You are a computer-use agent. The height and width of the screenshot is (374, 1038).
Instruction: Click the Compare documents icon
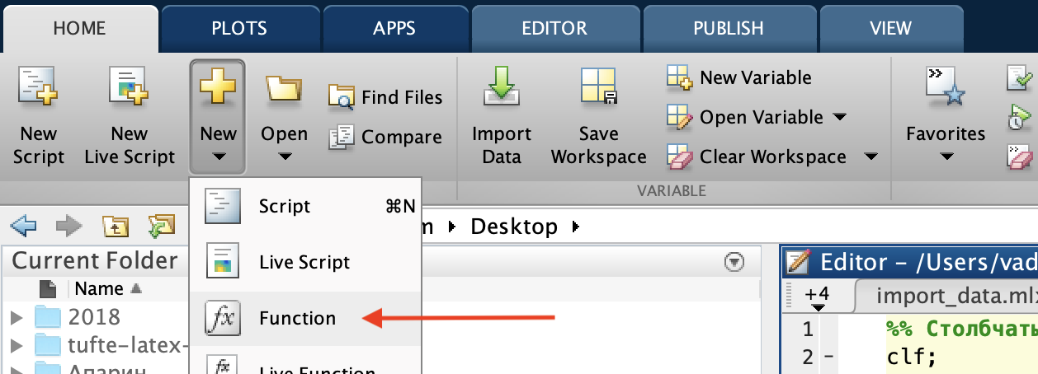[341, 137]
